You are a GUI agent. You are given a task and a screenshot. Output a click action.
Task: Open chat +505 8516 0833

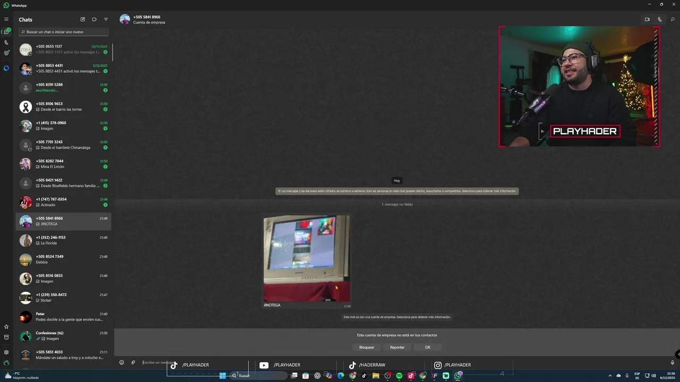point(64,279)
